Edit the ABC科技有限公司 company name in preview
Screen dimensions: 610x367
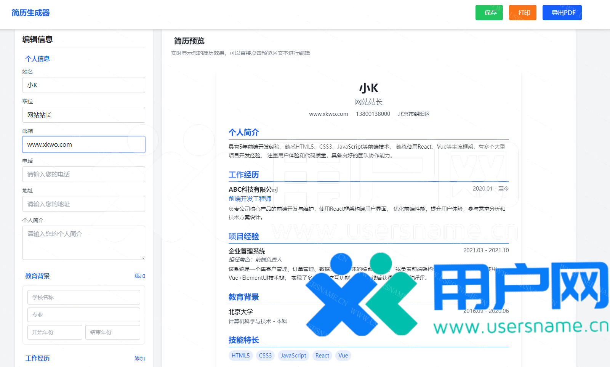[x=253, y=189]
